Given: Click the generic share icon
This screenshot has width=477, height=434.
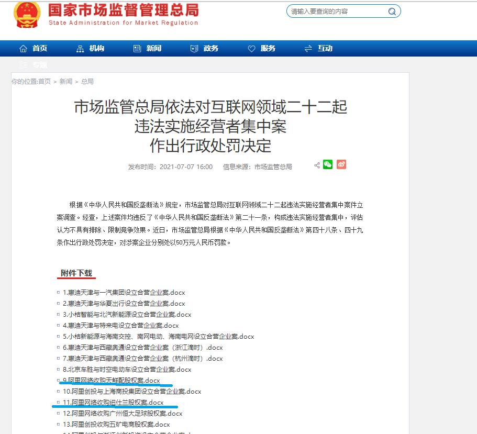Looking at the screenshot, I should click(x=316, y=164).
